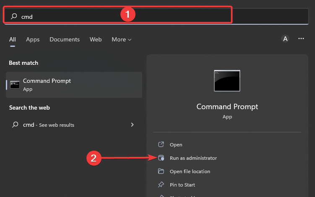Open the account avatar labeled A
Viewport: 315px width, 197px height.
pos(285,38)
